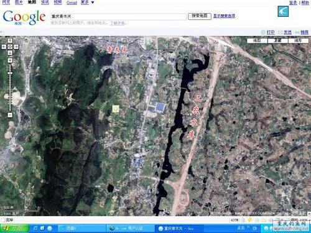Viewport: 311px width, 233px height.
Task: Click the 搜索地图 search button
Action: pyautogui.click(x=200, y=16)
